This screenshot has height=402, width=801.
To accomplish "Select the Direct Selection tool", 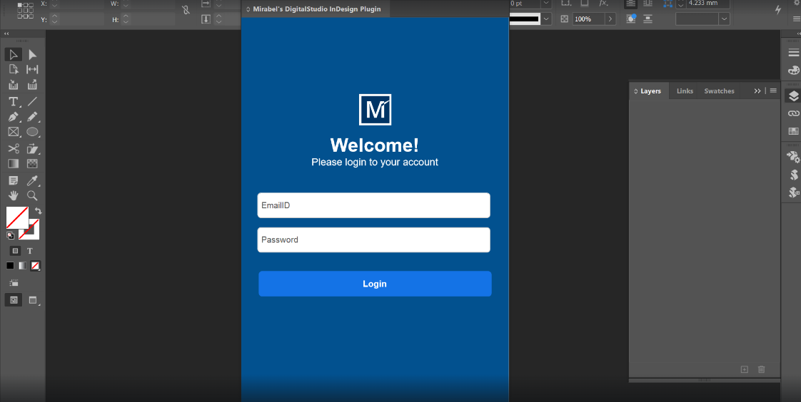I will point(32,55).
